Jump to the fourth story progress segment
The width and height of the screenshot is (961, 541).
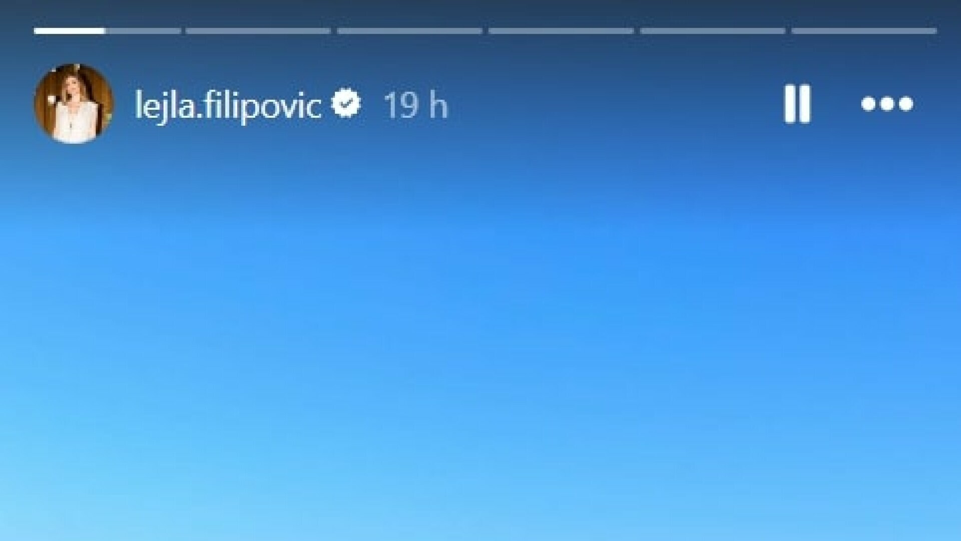[561, 31]
